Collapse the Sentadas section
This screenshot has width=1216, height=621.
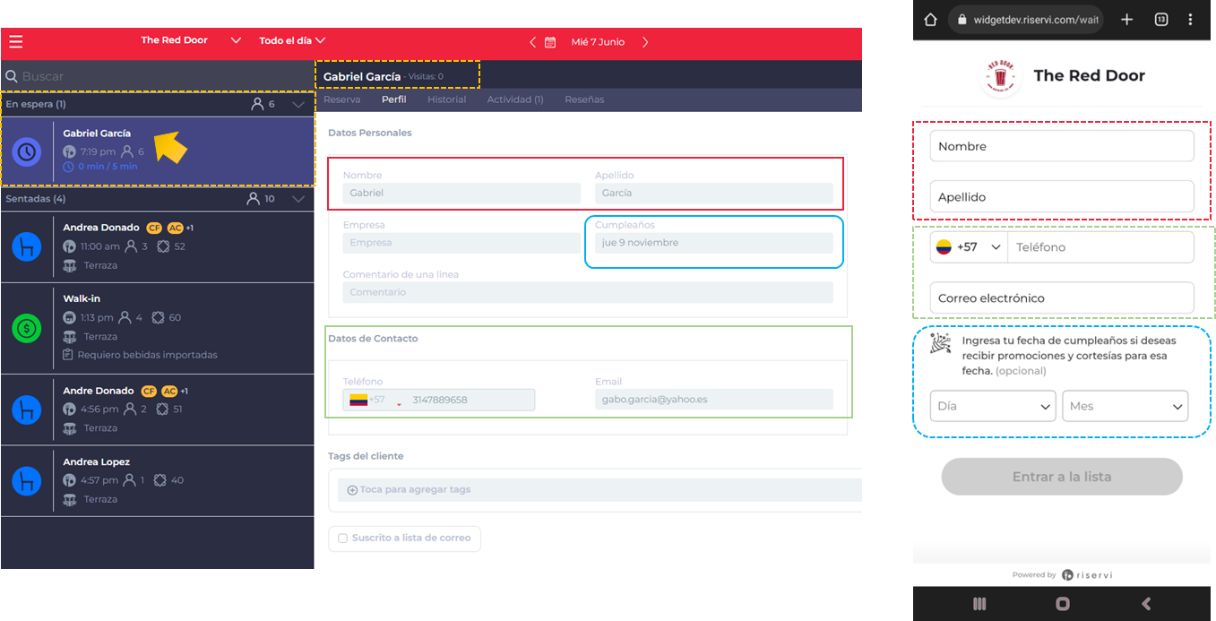(x=298, y=199)
